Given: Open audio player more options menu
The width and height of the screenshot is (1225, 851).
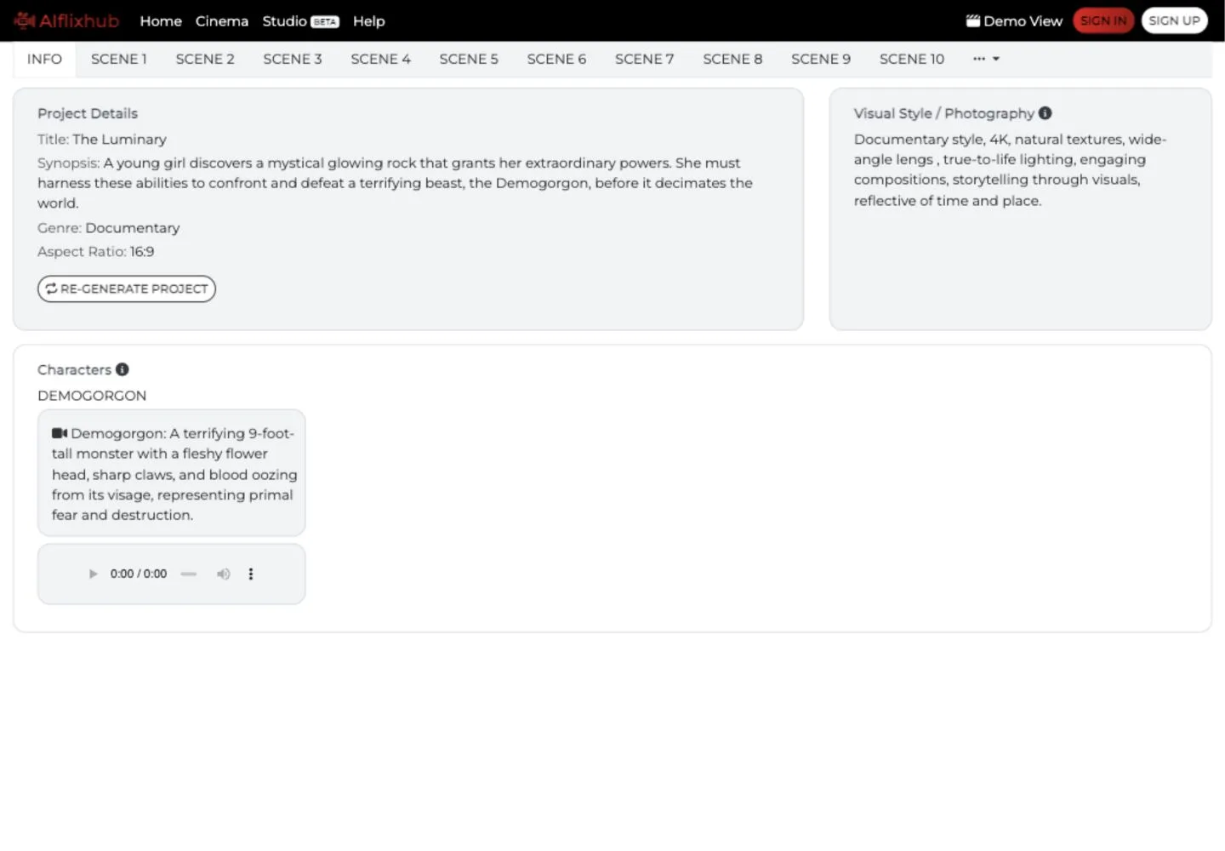Looking at the screenshot, I should [251, 574].
